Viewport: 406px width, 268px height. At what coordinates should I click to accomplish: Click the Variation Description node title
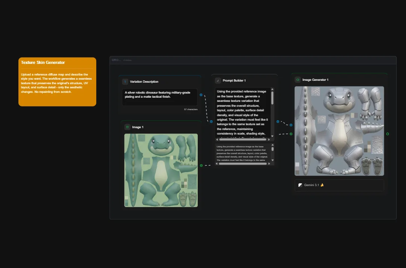[x=144, y=82]
